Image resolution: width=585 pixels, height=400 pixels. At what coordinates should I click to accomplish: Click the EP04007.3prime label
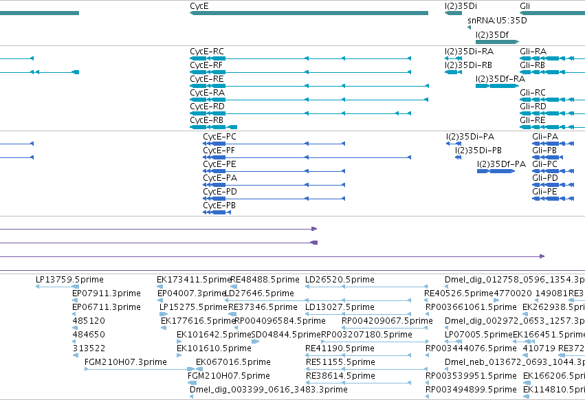click(x=192, y=293)
